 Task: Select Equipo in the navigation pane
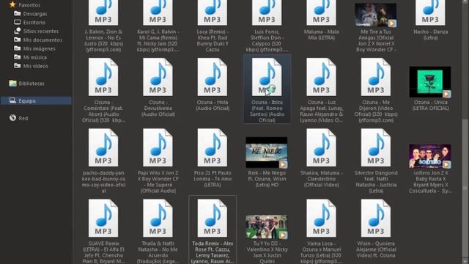click(x=27, y=101)
